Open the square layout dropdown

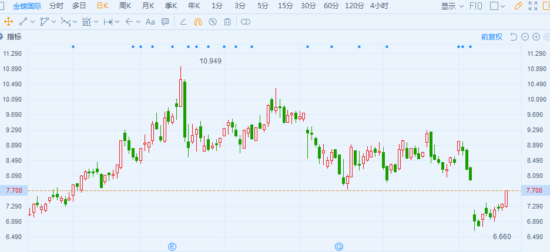click(x=497, y=6)
